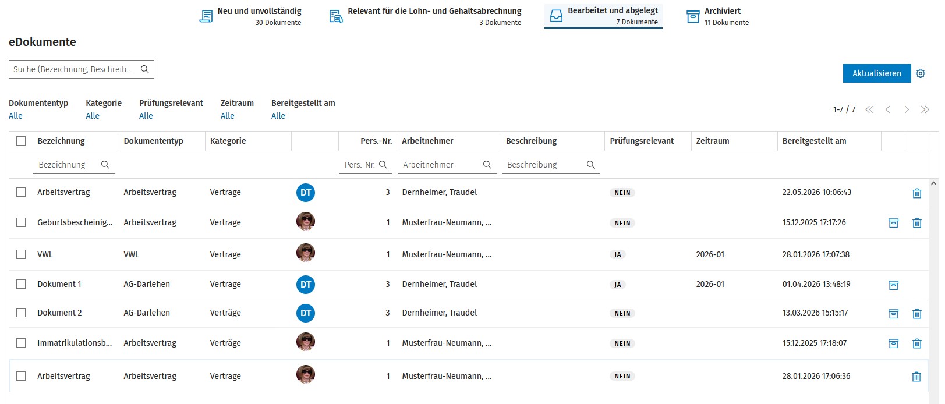Click the scrollbar up arrow of the table
945x404 pixels.
(934, 183)
